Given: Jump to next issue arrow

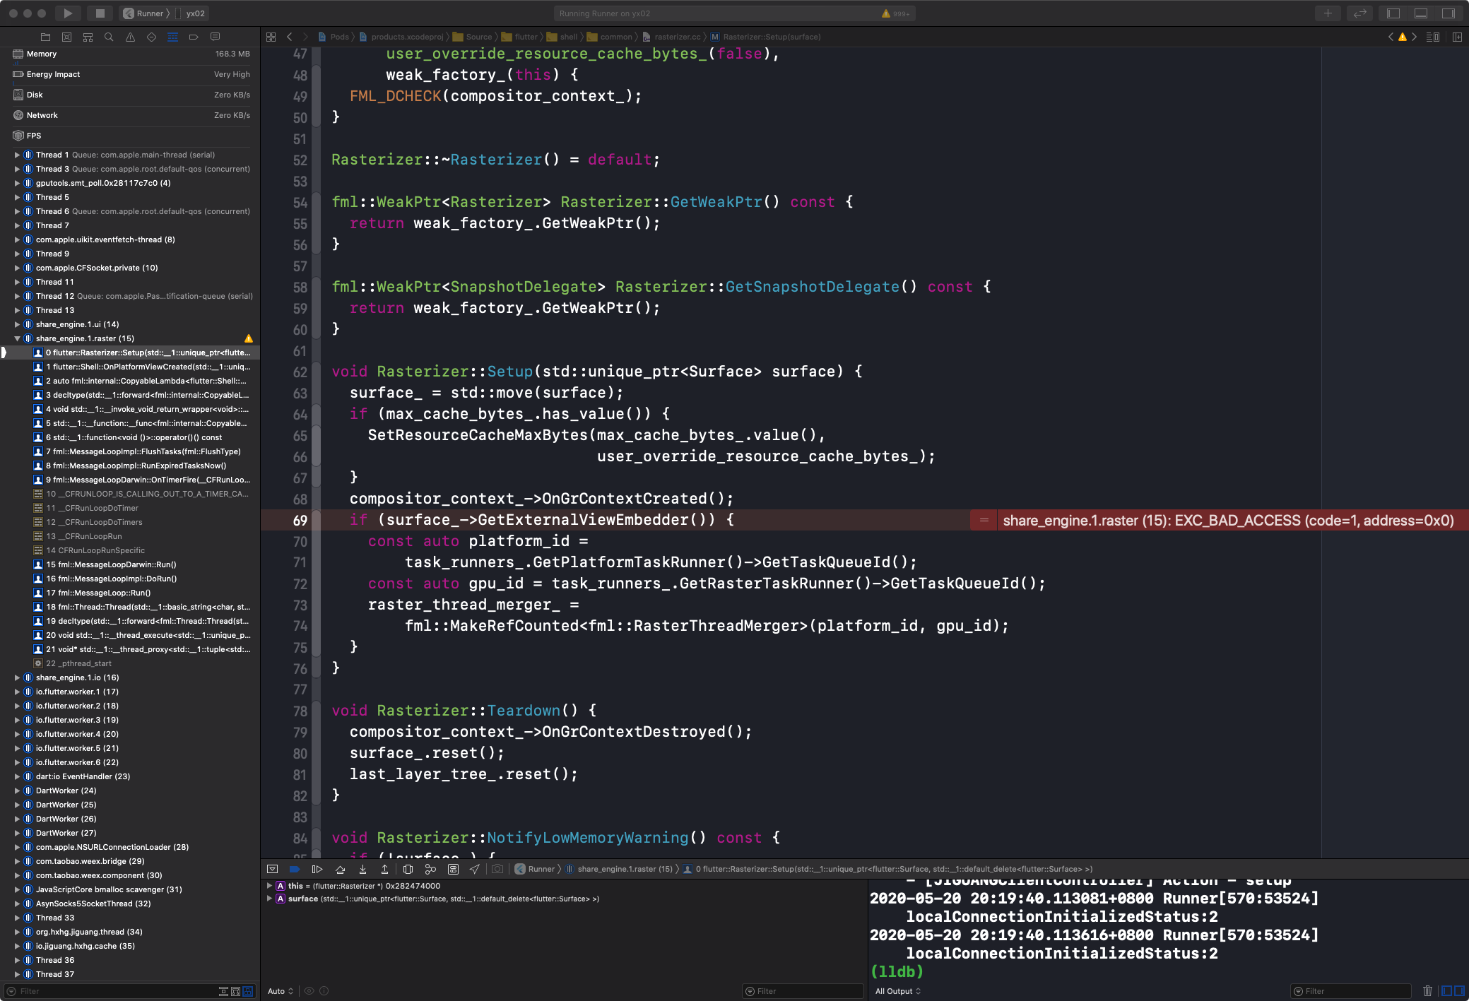Looking at the screenshot, I should click(1414, 37).
